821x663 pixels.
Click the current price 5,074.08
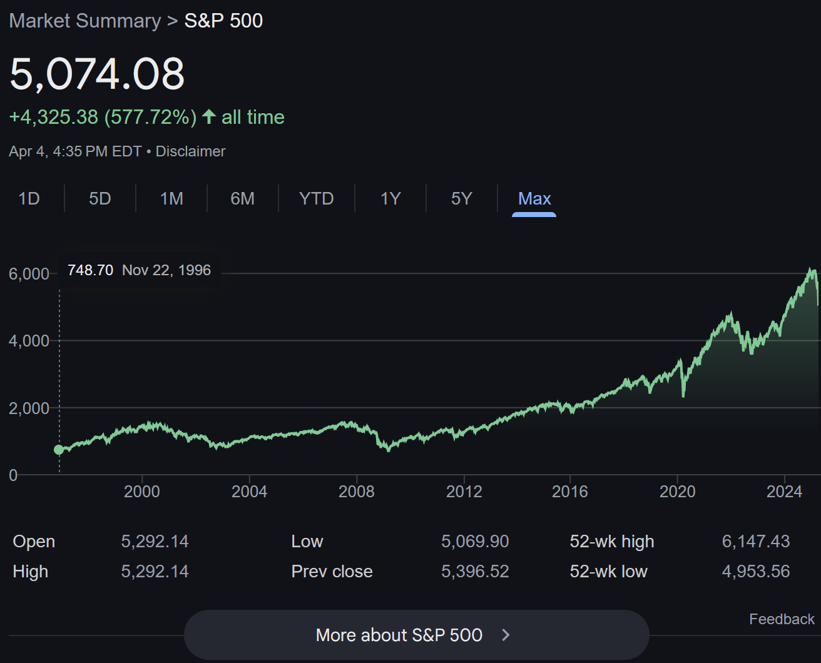click(97, 74)
